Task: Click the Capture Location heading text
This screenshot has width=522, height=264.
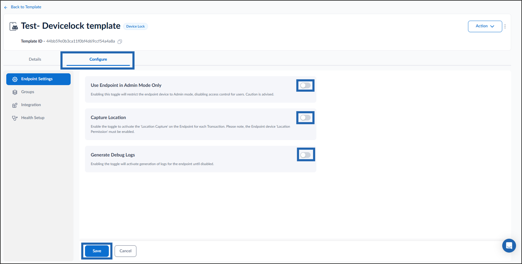Action: pos(108,118)
